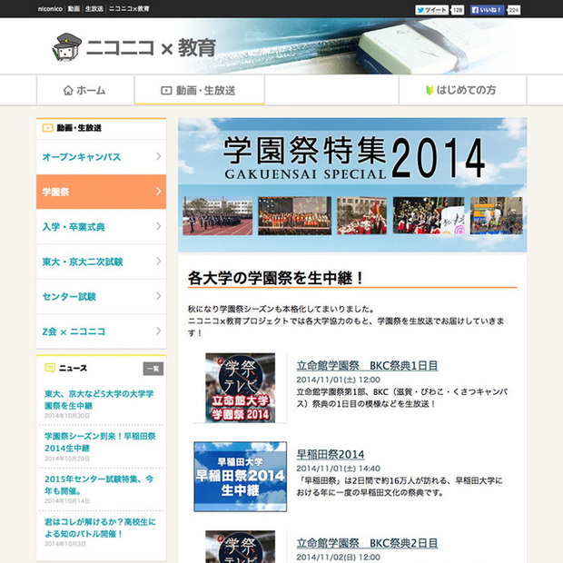Open 立命館学園祭 BKC祭典1日目 link
The image size is (563, 563).
coord(367,366)
